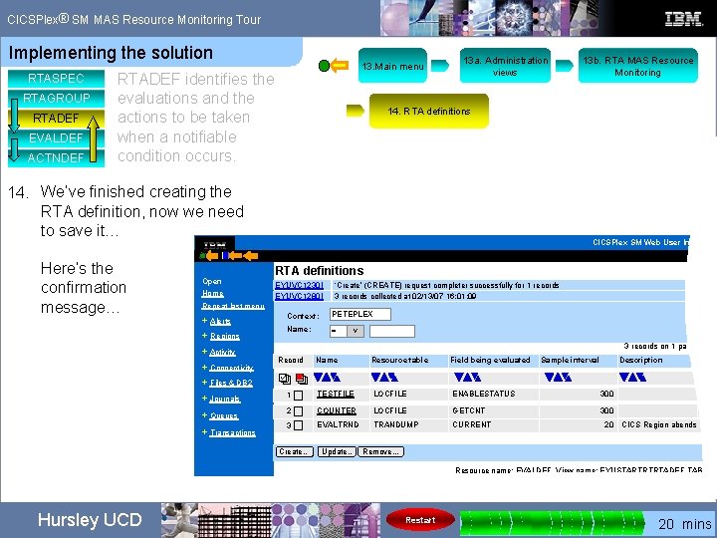Click the empty Name filter field

pos(392,331)
